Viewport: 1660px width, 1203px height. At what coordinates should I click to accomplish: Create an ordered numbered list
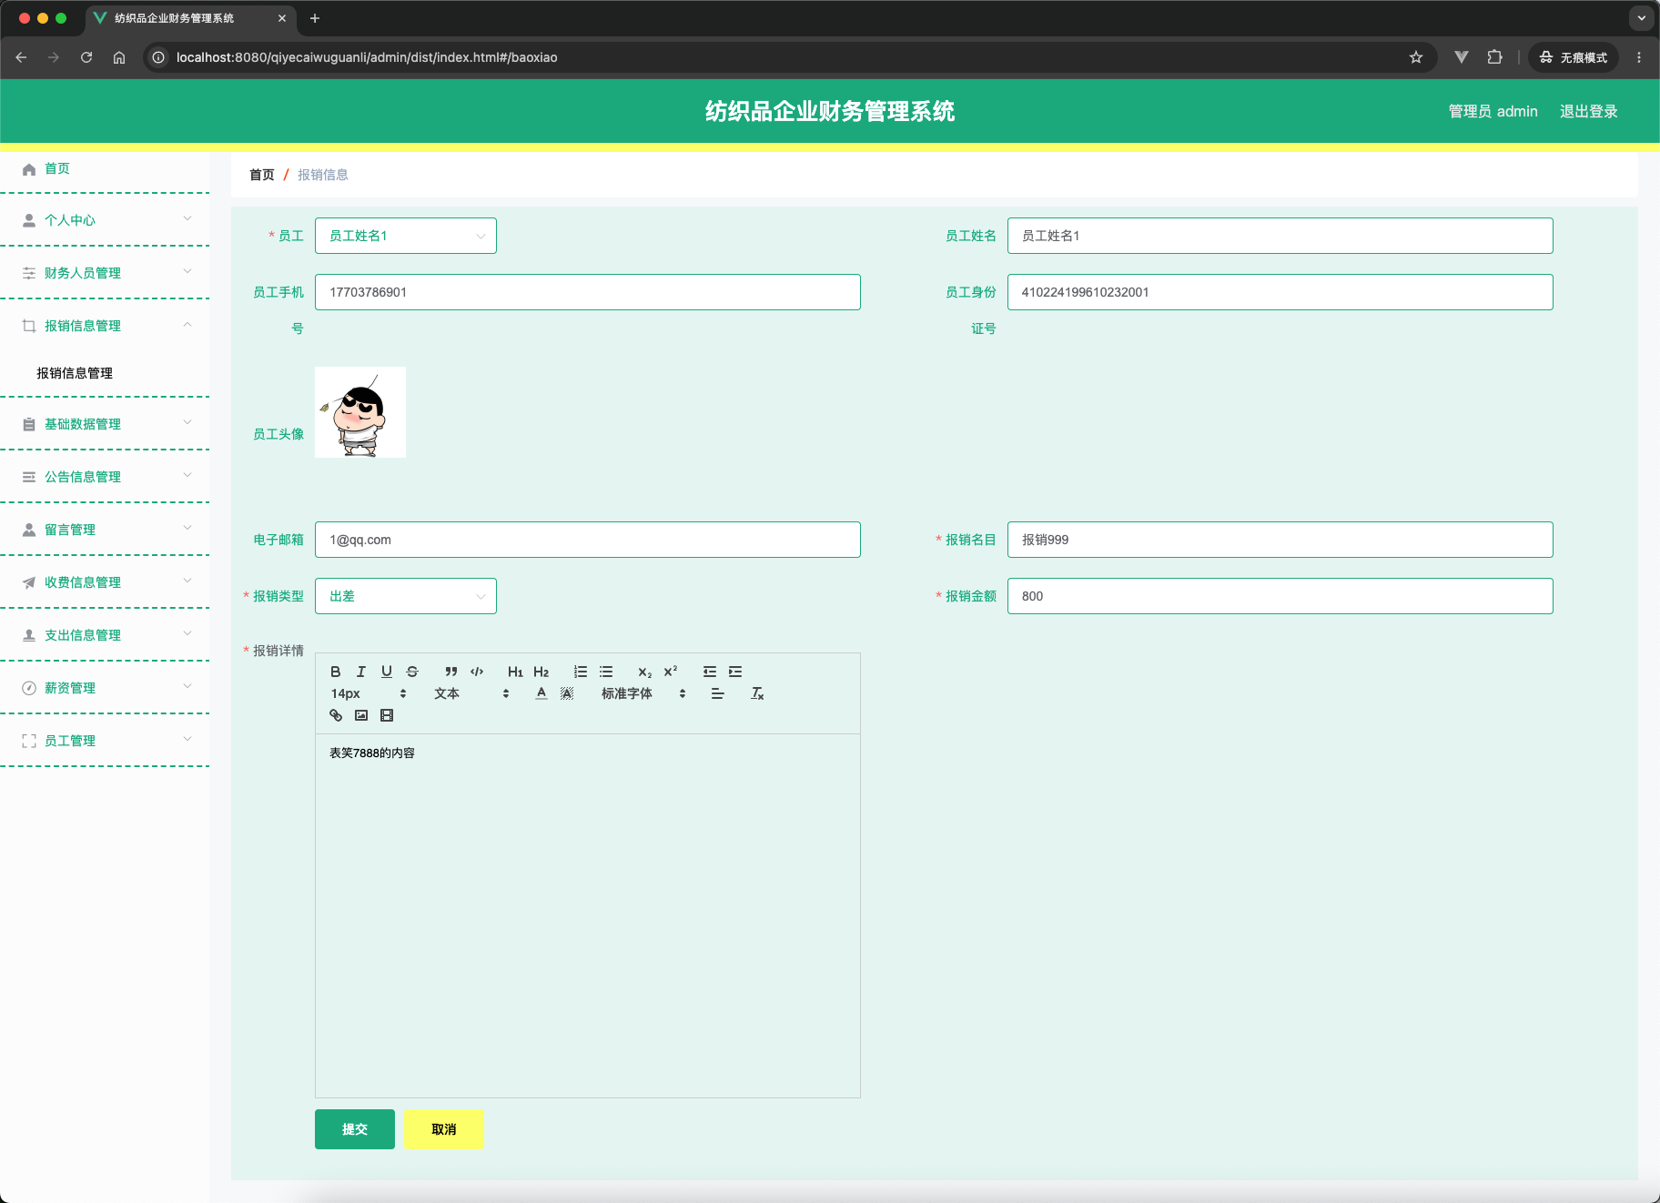point(581,672)
